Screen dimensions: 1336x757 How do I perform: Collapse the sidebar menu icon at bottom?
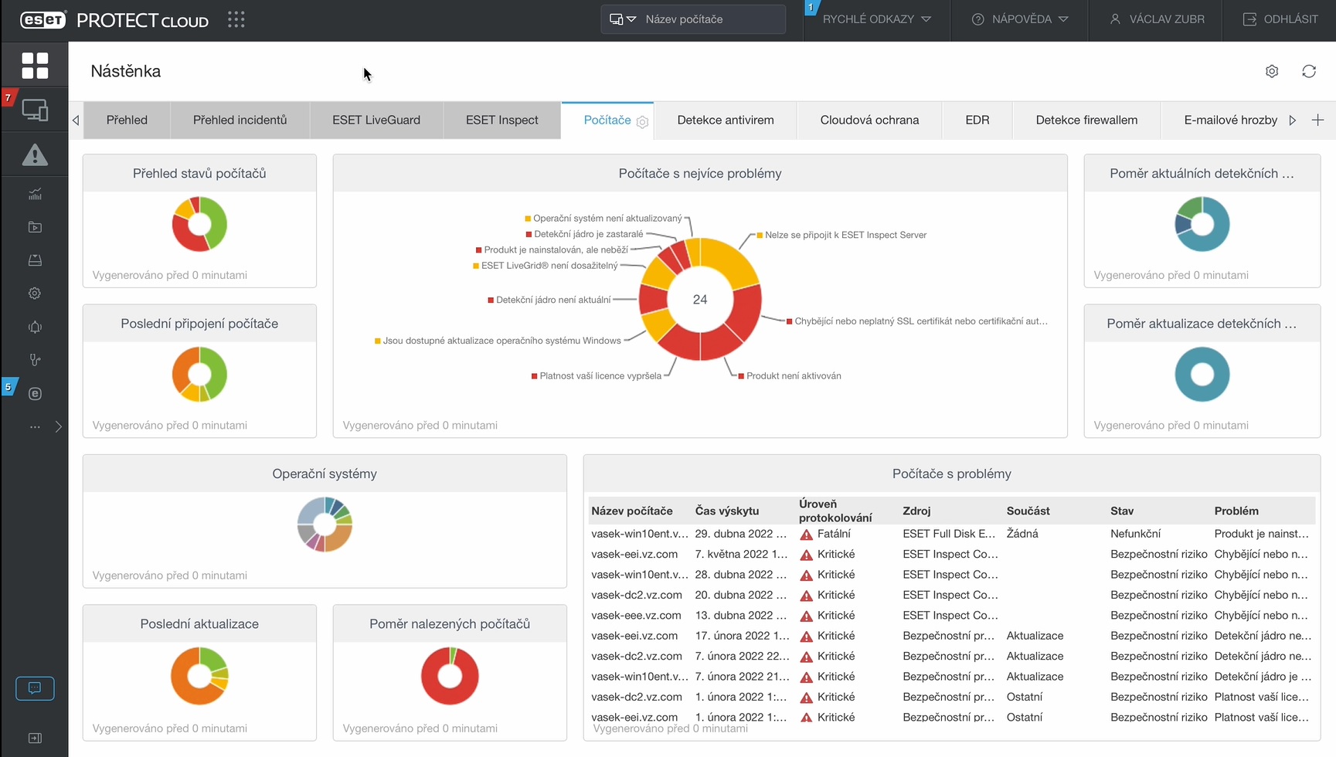click(35, 738)
